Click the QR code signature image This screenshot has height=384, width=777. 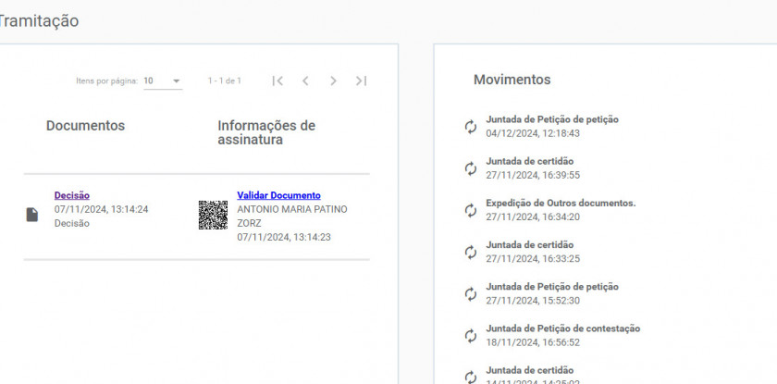[x=213, y=215]
